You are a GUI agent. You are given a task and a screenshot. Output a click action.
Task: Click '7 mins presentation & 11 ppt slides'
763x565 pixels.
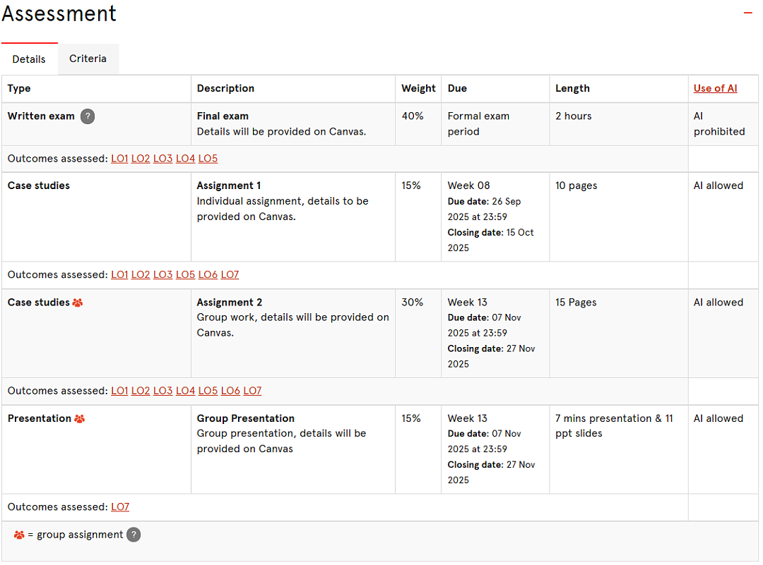pos(614,427)
